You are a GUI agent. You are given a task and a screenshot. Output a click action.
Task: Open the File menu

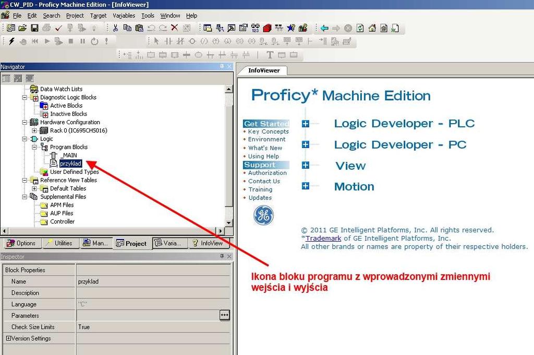[x=17, y=16]
